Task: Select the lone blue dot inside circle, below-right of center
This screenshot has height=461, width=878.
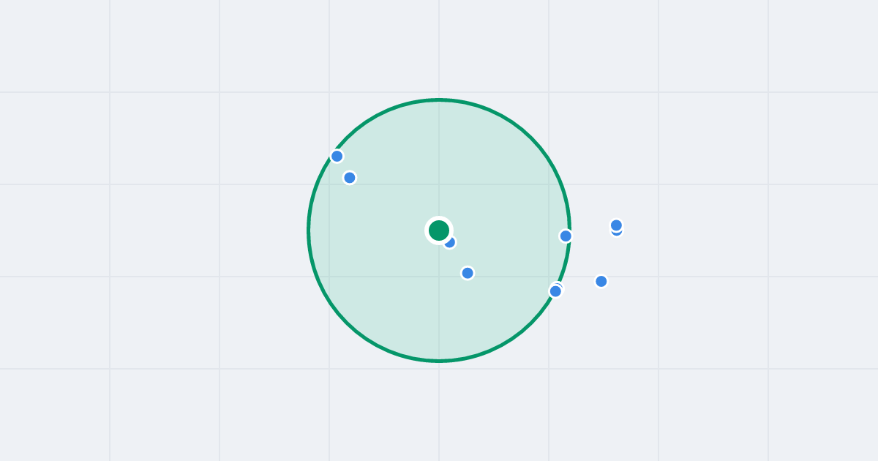Action: (x=468, y=273)
